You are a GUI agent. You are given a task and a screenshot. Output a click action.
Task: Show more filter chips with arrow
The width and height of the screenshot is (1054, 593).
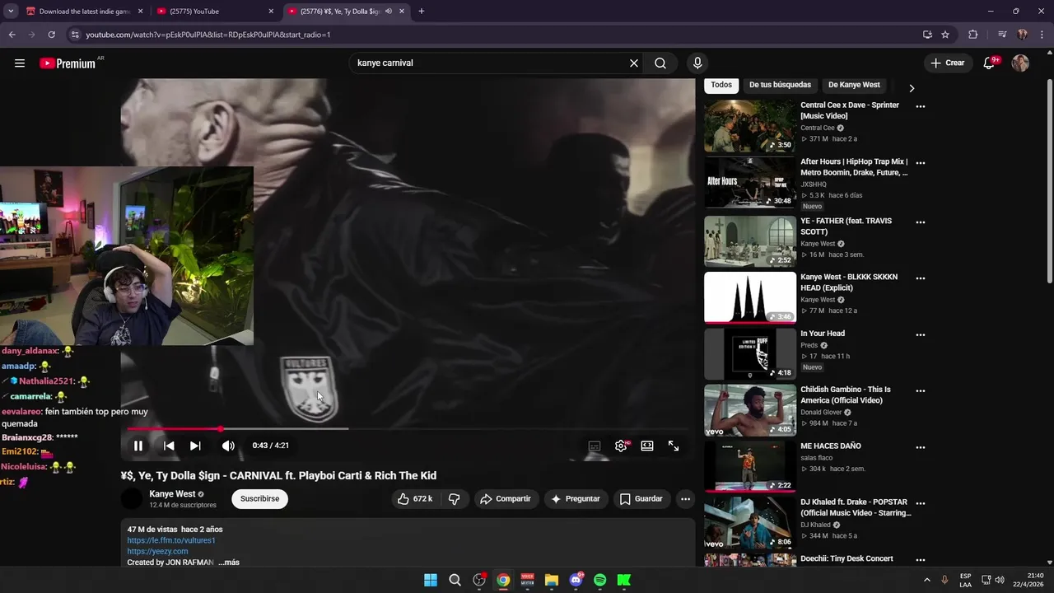click(912, 87)
